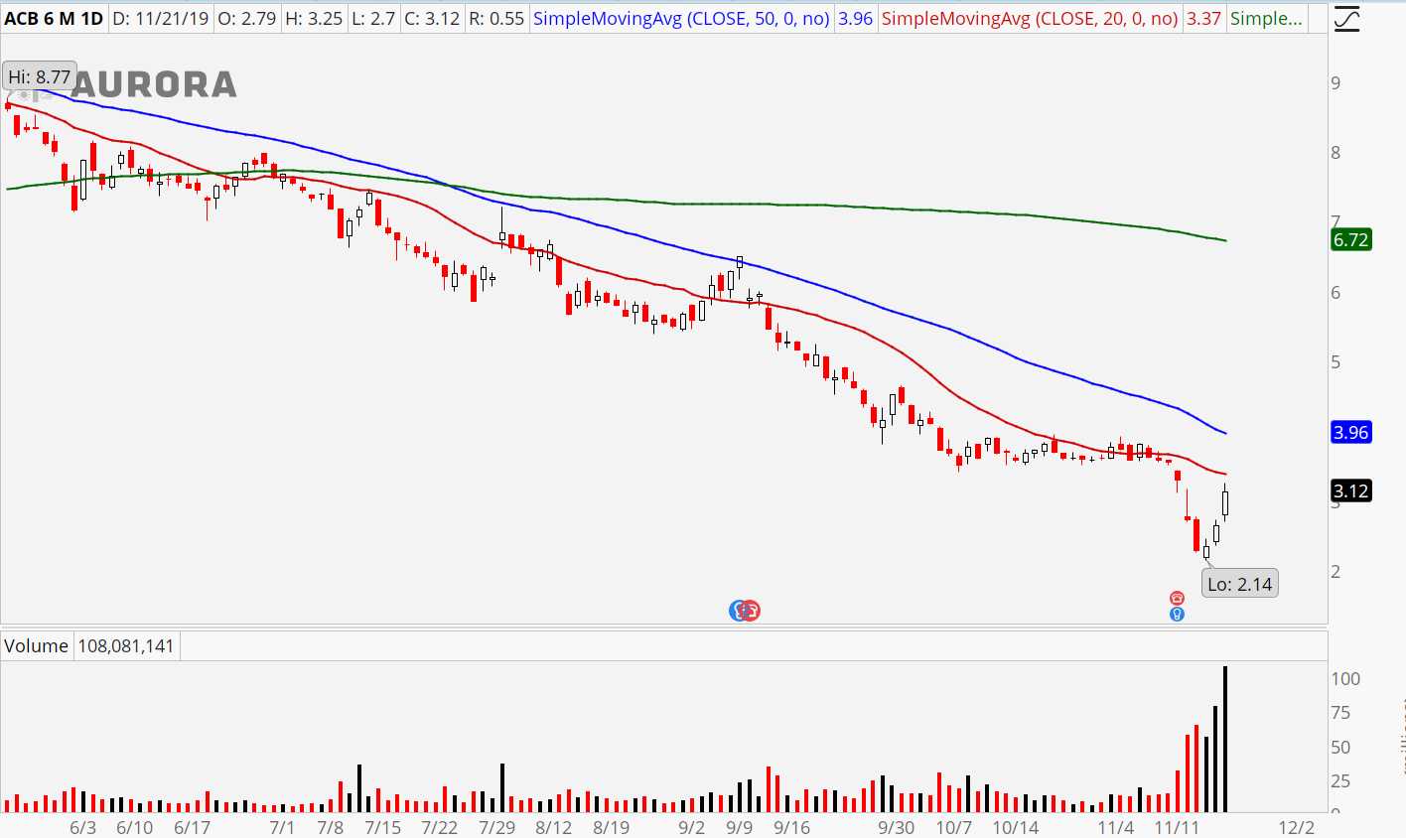Image resolution: width=1406 pixels, height=838 pixels.
Task: Click the 7/29 date on time axis
Action: [497, 827]
